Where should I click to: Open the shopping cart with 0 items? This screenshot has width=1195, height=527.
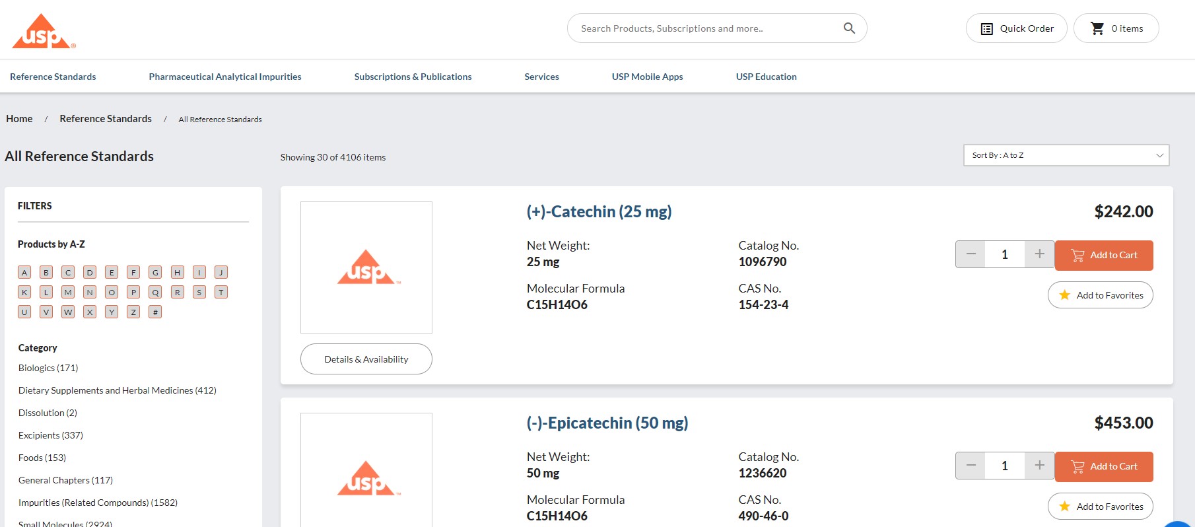[1116, 28]
